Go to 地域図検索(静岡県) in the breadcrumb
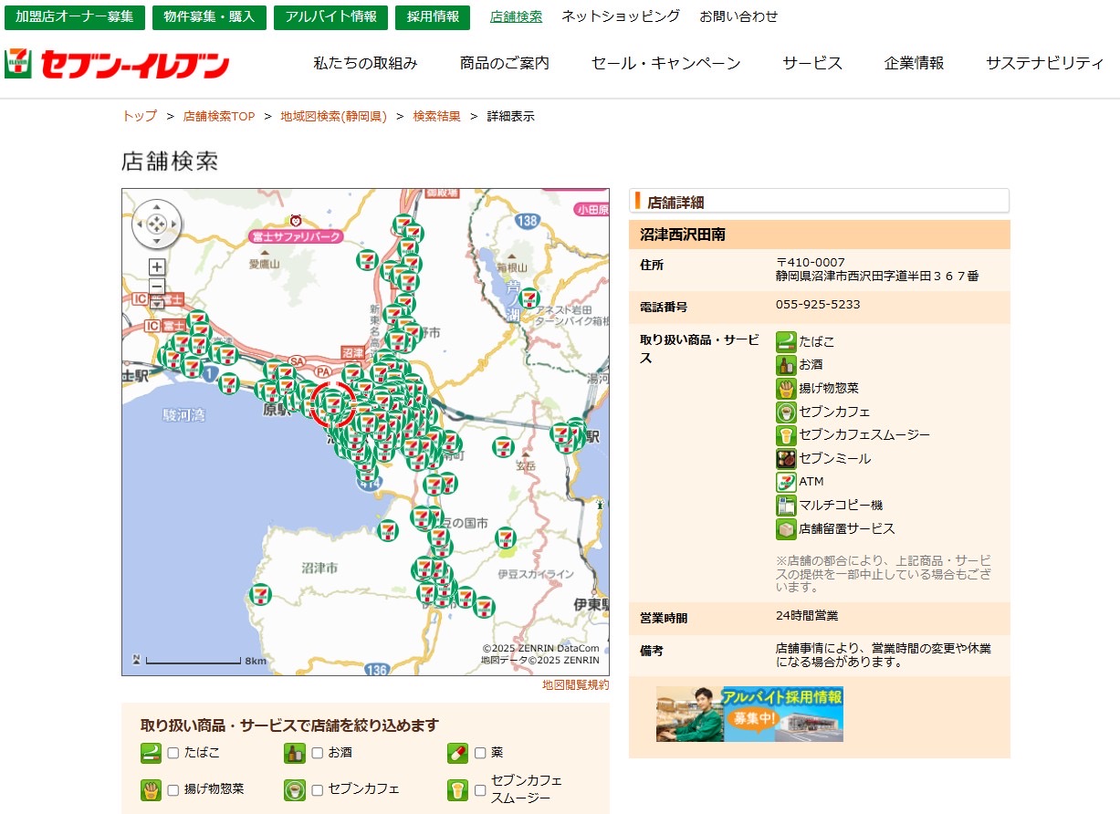This screenshot has width=1120, height=814. [x=334, y=117]
